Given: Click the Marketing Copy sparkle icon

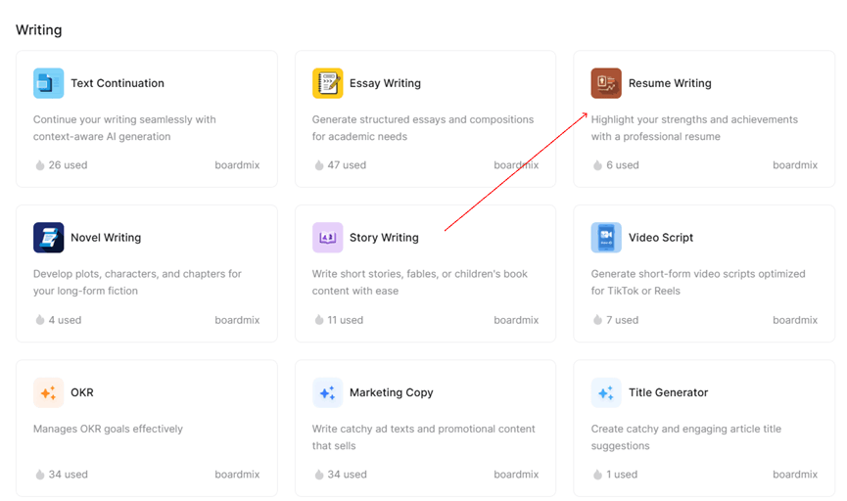Looking at the screenshot, I should pos(327,392).
